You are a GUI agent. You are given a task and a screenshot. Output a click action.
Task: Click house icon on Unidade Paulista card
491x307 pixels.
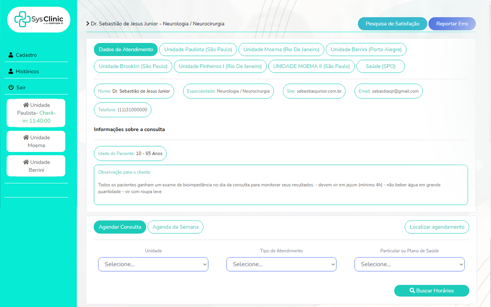pyautogui.click(x=26, y=105)
